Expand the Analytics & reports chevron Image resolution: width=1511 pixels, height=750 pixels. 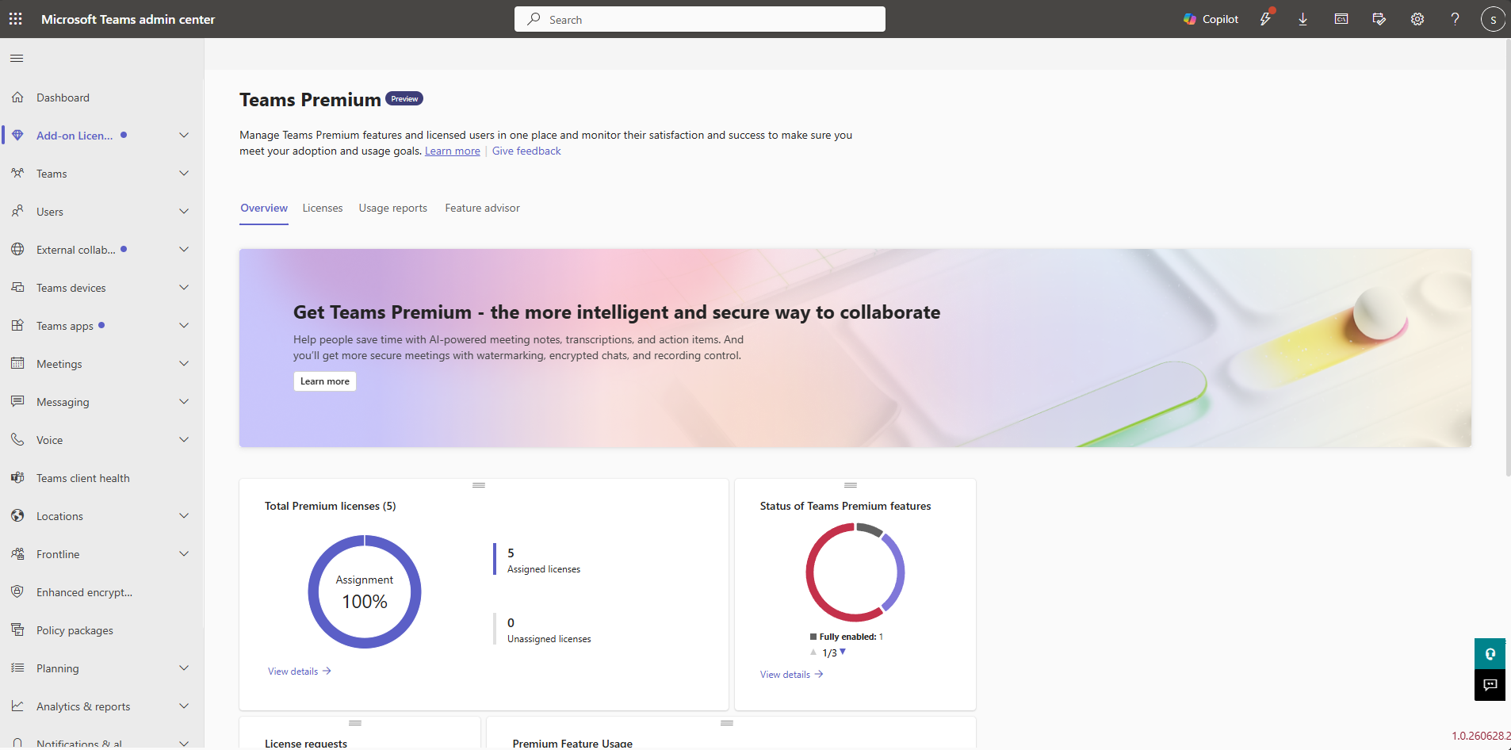(184, 706)
